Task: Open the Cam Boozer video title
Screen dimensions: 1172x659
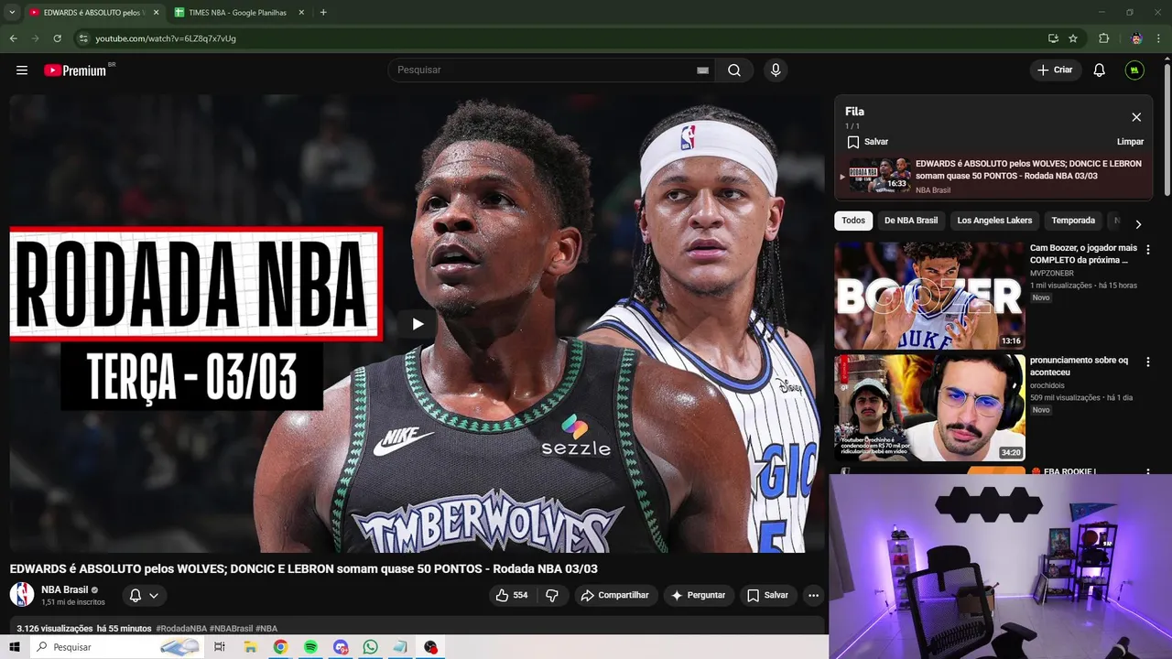Action: pos(1083,254)
